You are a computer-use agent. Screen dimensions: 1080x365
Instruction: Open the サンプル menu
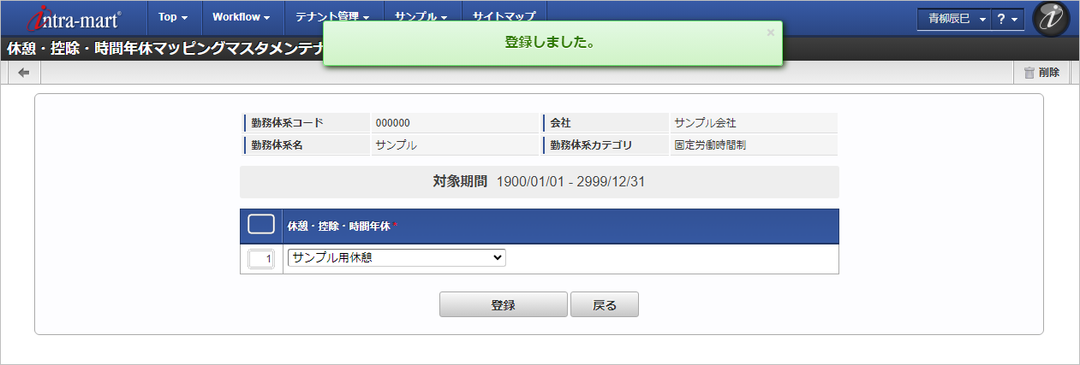click(421, 17)
